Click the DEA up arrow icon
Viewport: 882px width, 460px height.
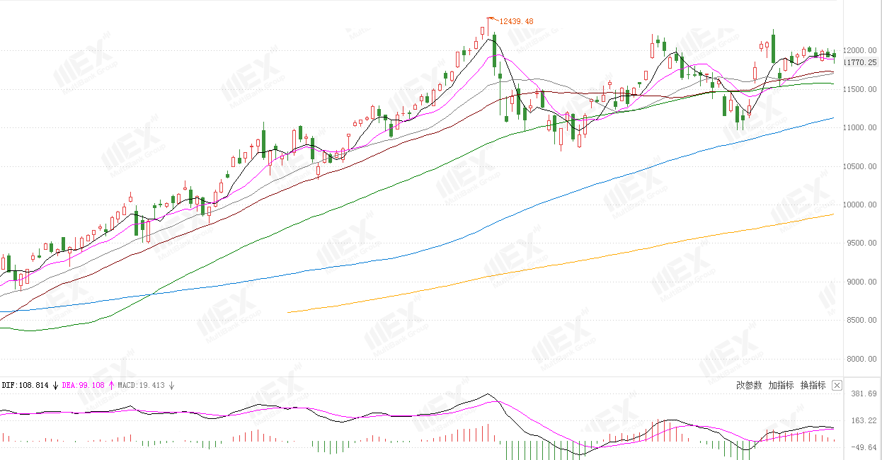111,386
